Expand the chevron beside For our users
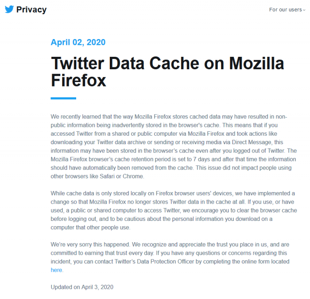The width and height of the screenshot is (310, 299). (x=304, y=10)
